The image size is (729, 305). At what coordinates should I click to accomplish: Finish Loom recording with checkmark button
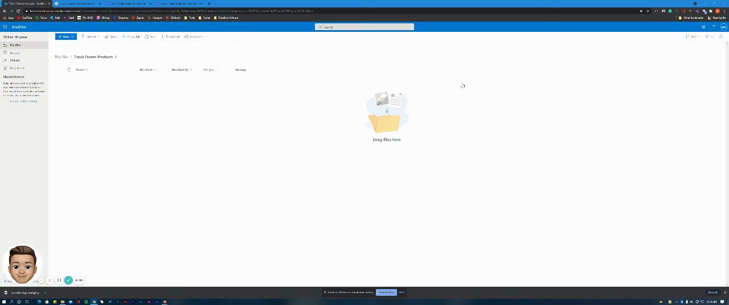[68, 280]
